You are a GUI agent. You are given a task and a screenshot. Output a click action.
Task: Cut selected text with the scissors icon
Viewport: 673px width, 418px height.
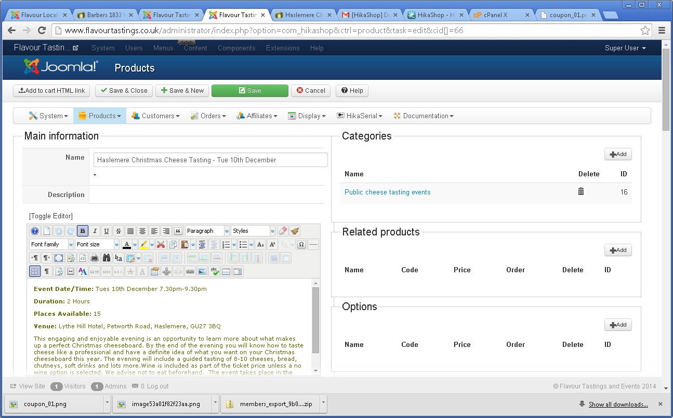[x=161, y=245]
